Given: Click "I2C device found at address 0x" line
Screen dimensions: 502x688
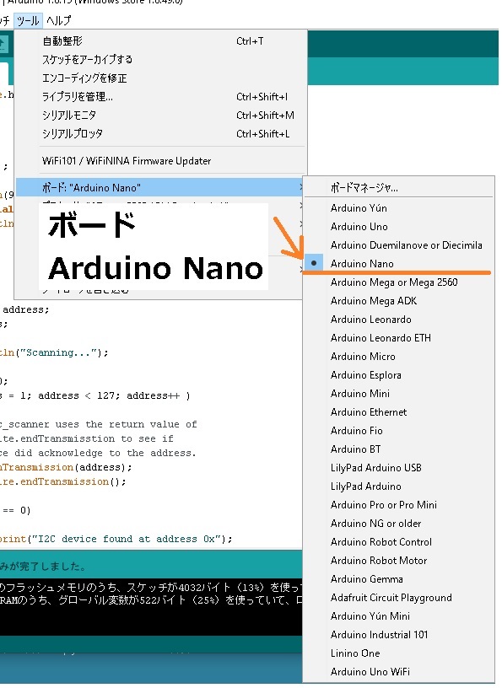Looking at the screenshot, I should click(116, 539).
